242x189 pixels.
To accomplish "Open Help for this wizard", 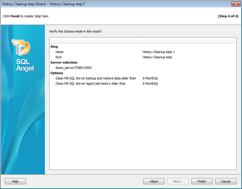I will (15, 181).
